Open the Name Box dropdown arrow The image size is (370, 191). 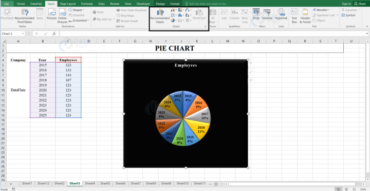(x=23, y=34)
